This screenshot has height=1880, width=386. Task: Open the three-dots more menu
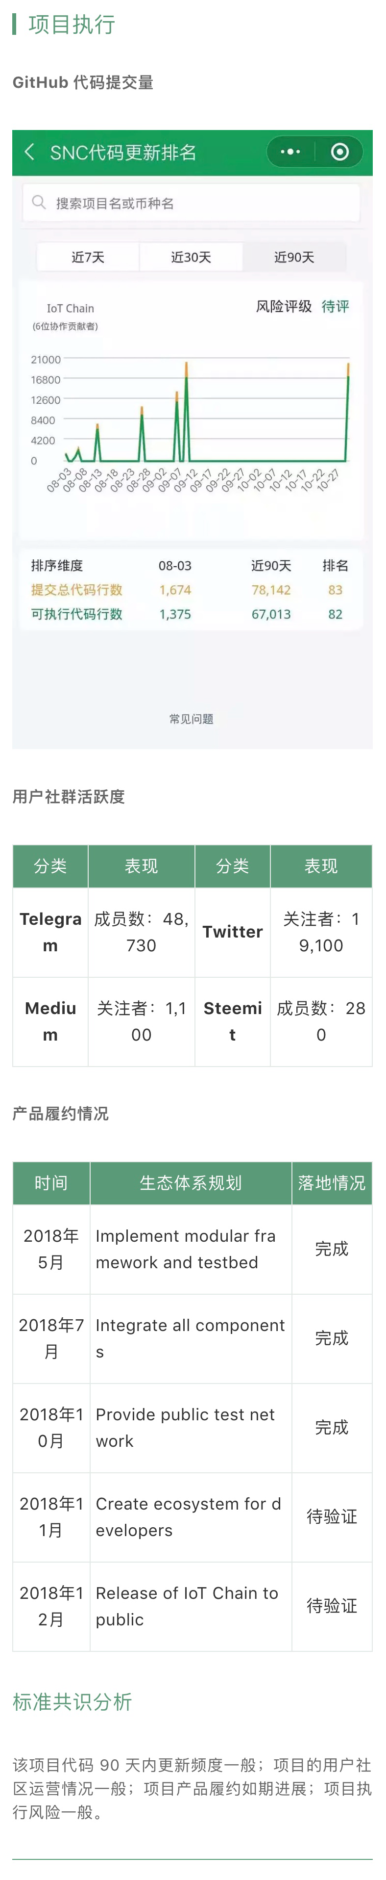[x=290, y=152]
